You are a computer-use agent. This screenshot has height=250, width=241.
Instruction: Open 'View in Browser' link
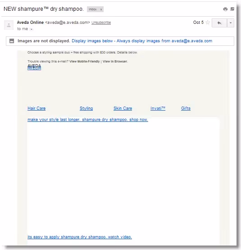(115, 62)
